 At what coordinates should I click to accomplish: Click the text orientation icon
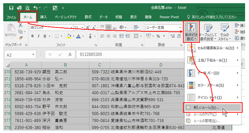(122, 27)
